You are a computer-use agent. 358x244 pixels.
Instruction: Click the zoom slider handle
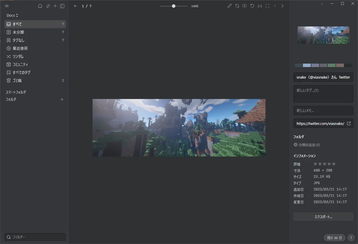(174, 6)
